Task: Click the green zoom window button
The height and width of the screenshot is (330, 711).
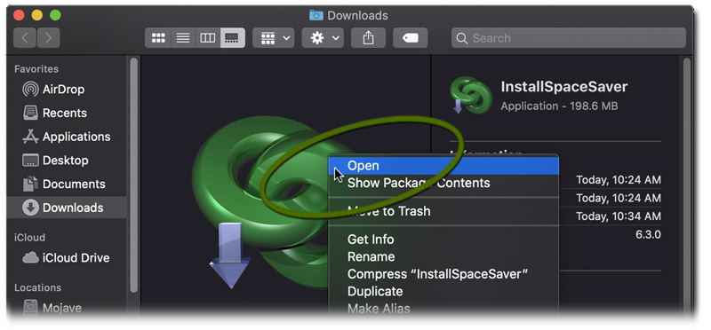Action: tap(55, 15)
